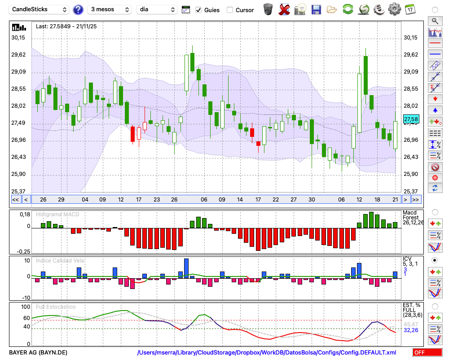This screenshot has height=359, width=449.
Task: Open the 3 mesos period dropdown
Action: click(109, 9)
